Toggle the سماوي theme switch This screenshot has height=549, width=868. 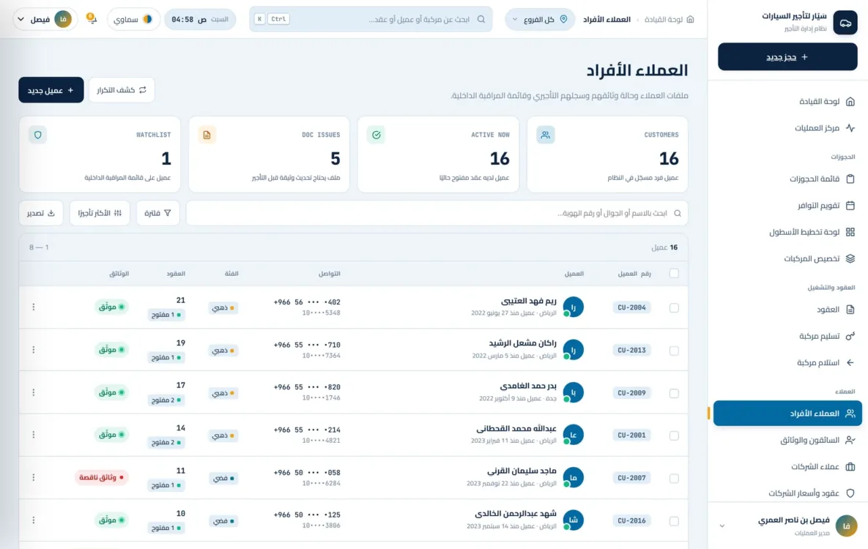133,19
